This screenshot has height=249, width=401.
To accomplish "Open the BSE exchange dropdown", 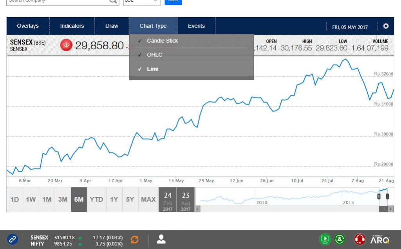I will tap(142, 1).
